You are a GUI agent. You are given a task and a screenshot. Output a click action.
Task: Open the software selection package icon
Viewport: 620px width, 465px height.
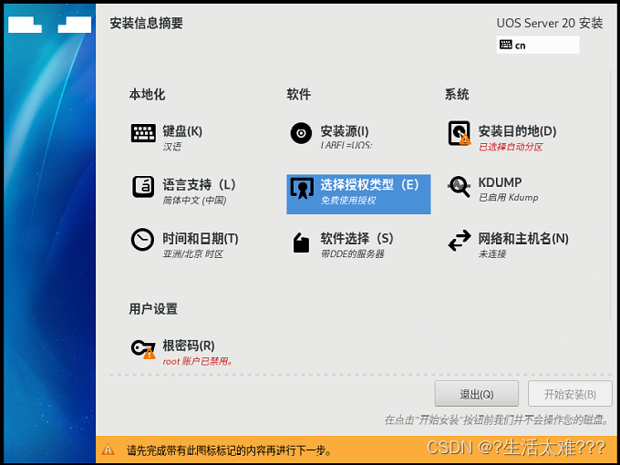click(301, 242)
